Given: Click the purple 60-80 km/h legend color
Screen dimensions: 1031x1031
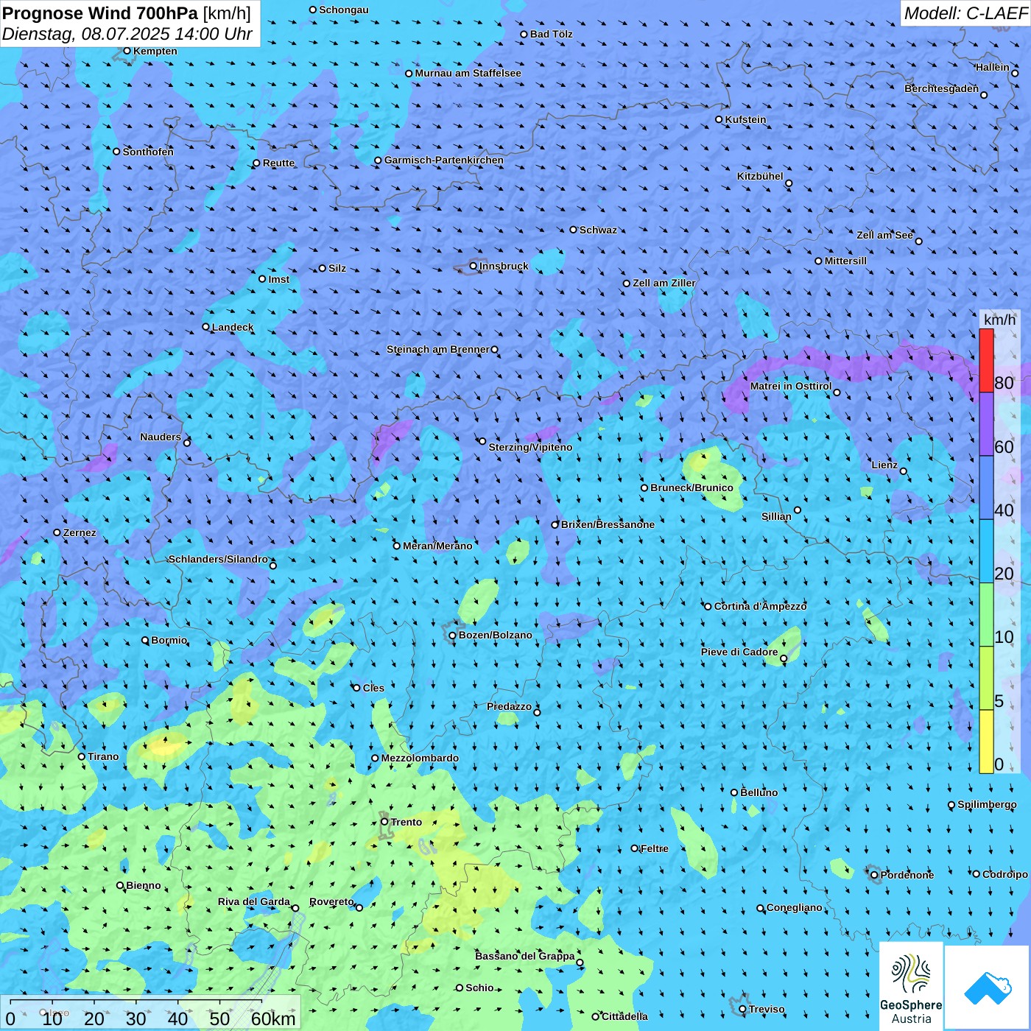Looking at the screenshot, I should 986,424.
